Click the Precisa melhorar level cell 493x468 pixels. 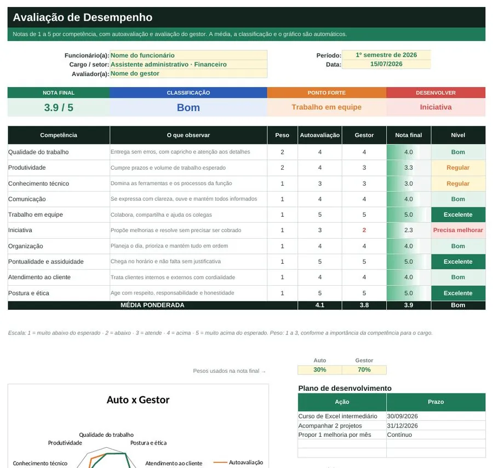(x=458, y=230)
